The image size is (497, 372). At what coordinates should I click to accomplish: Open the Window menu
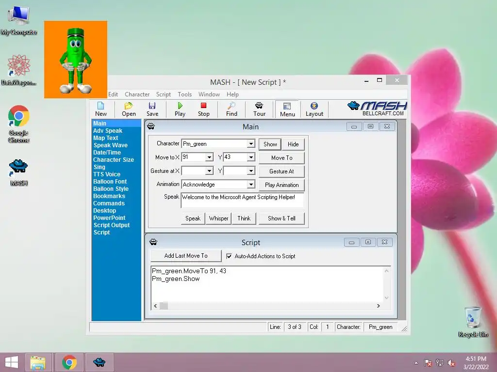click(209, 94)
